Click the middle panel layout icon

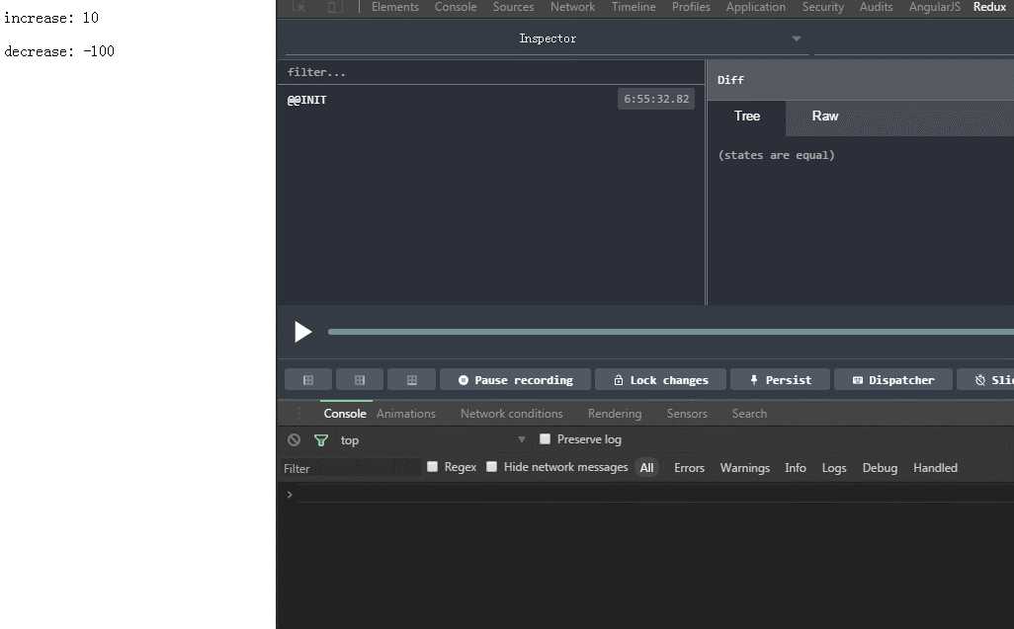tap(360, 380)
